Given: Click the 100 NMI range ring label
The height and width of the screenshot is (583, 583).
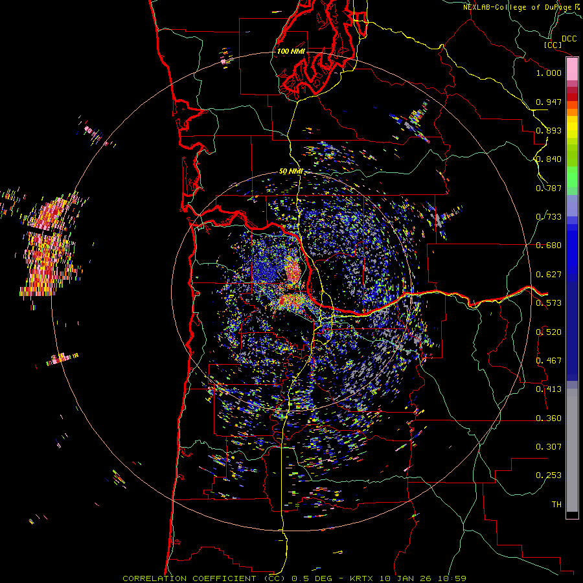Looking at the screenshot, I should tap(291, 51).
